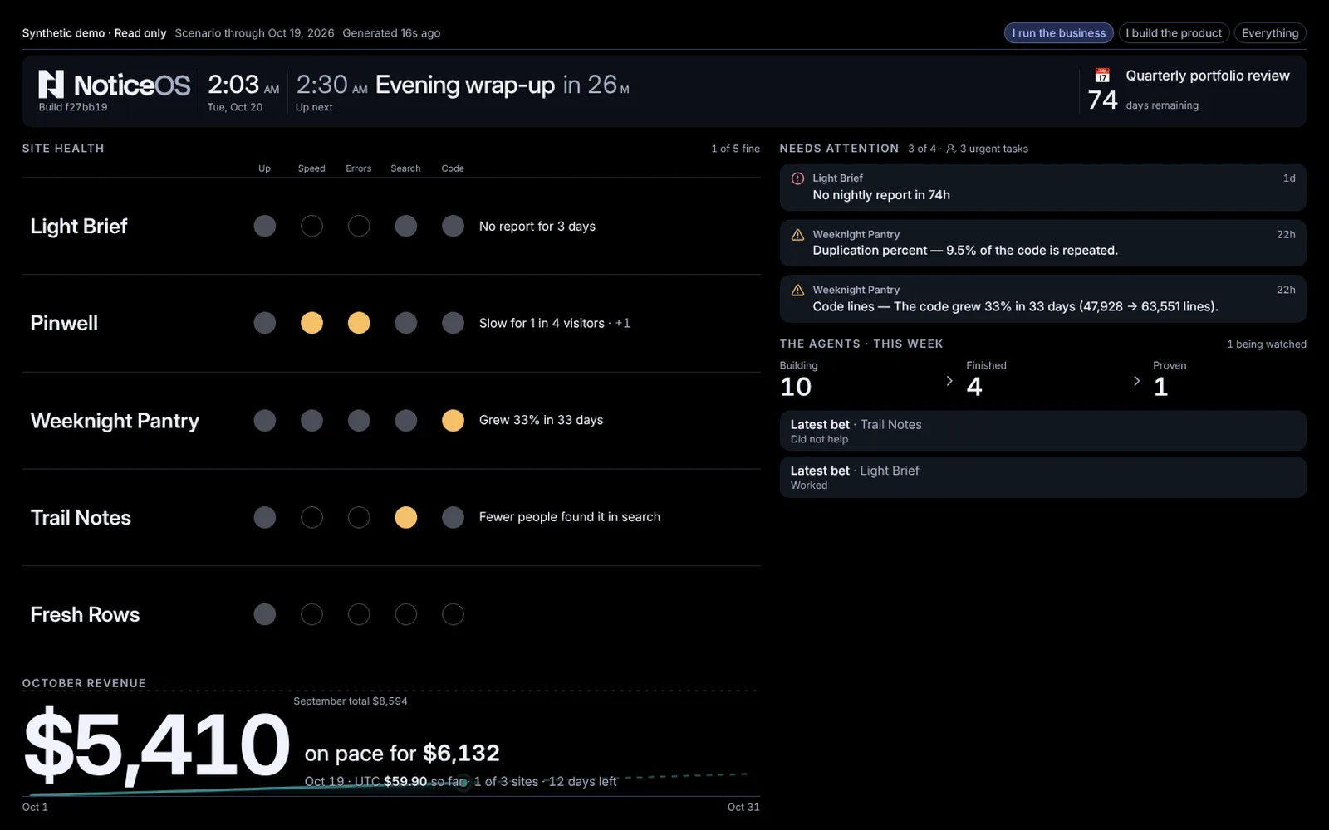Open the Light Brief site row name
Viewport: 1329px width, 830px height.
[79, 226]
